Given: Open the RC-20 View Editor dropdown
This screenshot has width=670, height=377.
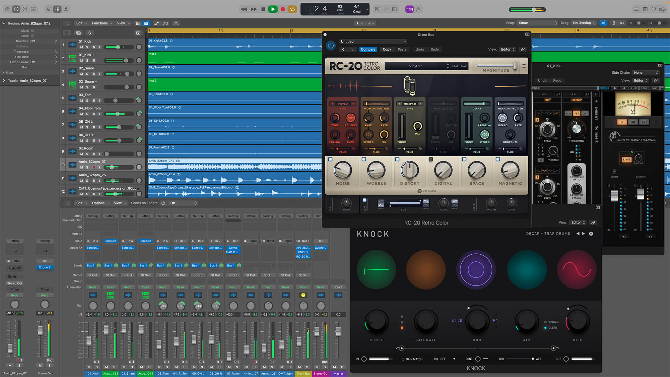Looking at the screenshot, I should pos(508,49).
